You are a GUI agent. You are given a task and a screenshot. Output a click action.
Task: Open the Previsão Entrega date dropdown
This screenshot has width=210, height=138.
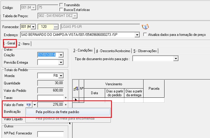61,62
